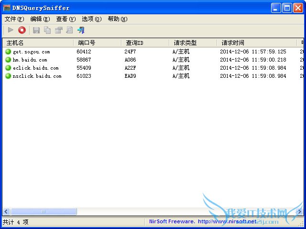Click green status icon beside get.sogou.com
Viewport: 306px width, 229px height.
(8, 52)
